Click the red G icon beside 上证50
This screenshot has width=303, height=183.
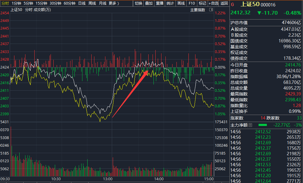[233, 5]
